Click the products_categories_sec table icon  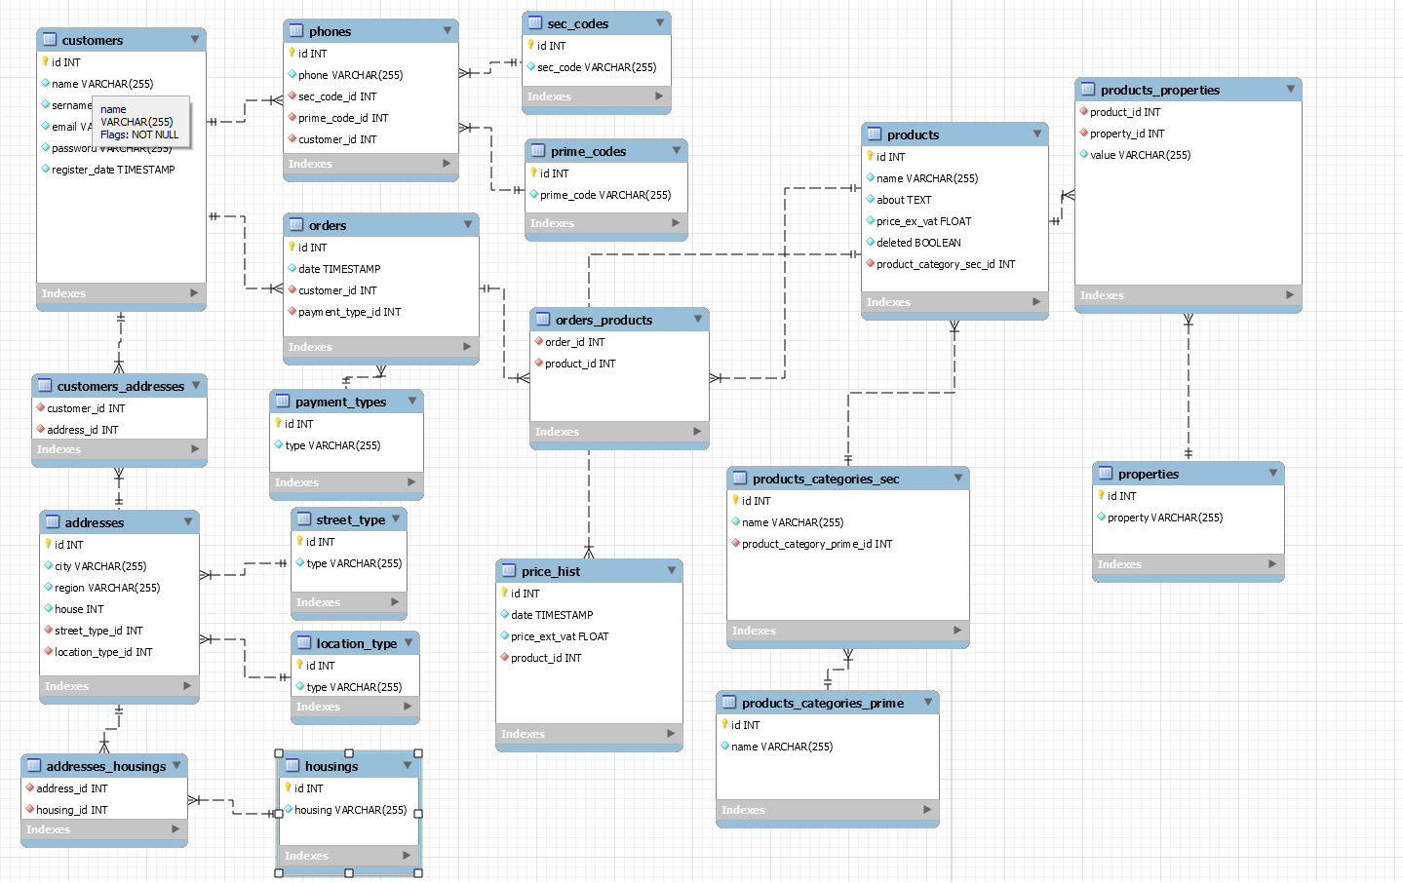pyautogui.click(x=740, y=478)
